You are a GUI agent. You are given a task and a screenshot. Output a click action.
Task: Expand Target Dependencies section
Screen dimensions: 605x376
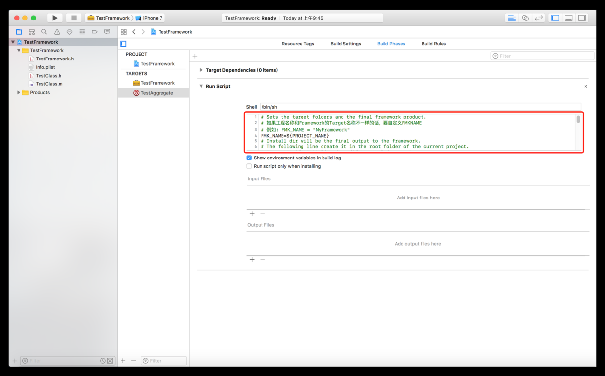point(201,70)
